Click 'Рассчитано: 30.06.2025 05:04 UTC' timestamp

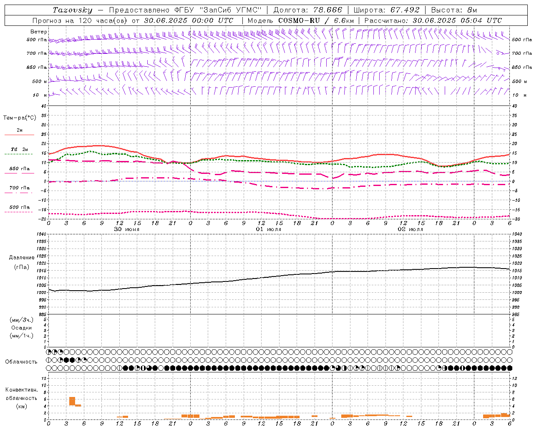click(433, 20)
